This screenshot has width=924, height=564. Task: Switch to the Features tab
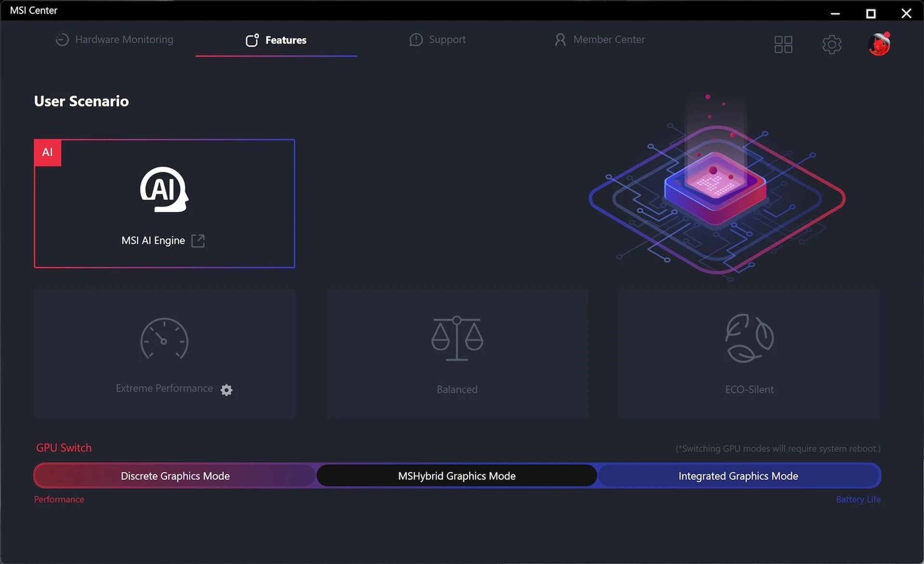(x=276, y=40)
